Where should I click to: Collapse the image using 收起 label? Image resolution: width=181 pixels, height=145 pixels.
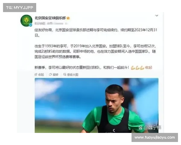coord(41,75)
